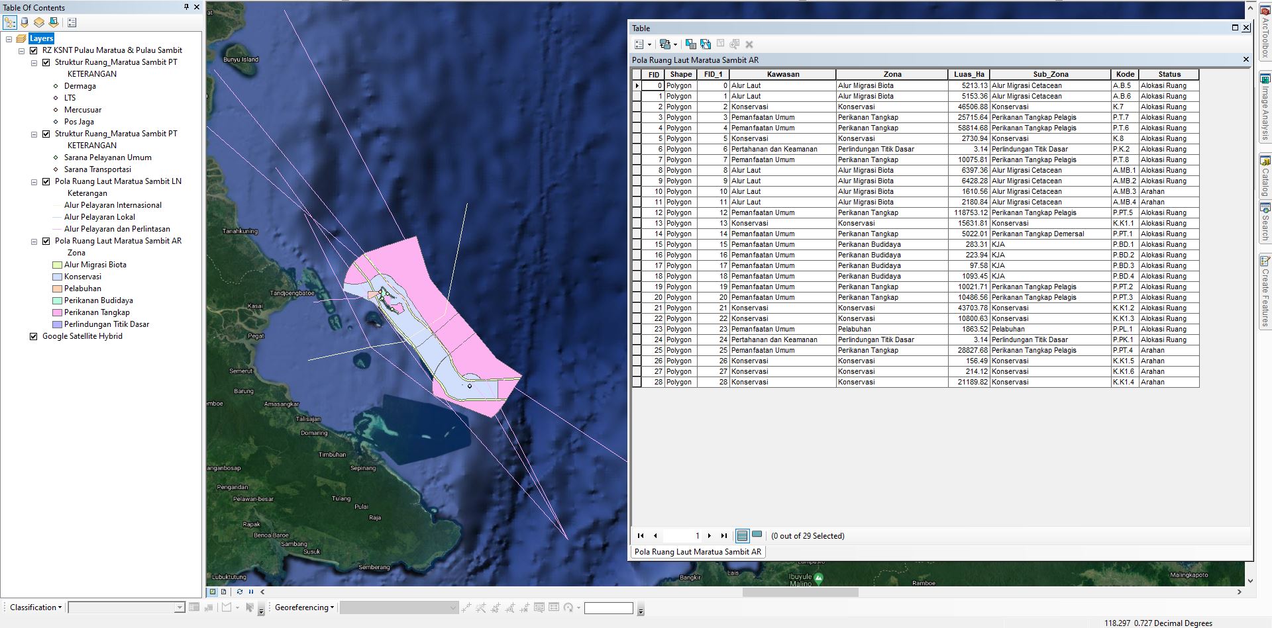Uncheck Pola Ruang Laut Maratua Sambit AR layer

(46, 241)
